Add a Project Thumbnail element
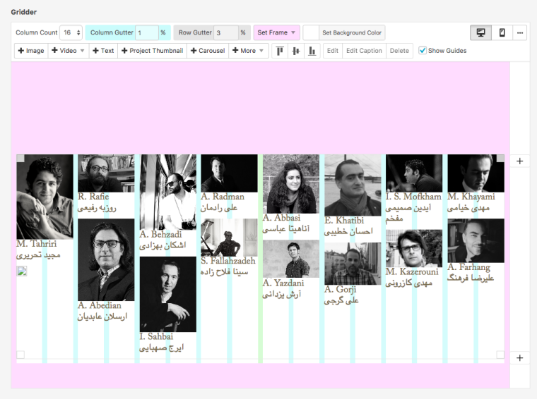This screenshot has height=399, width=537. click(153, 51)
